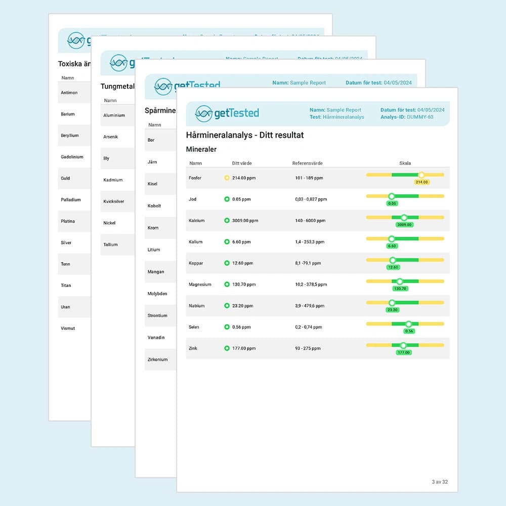The image size is (506, 506).
Task: Click the green status dot for Selen
Action: click(227, 327)
